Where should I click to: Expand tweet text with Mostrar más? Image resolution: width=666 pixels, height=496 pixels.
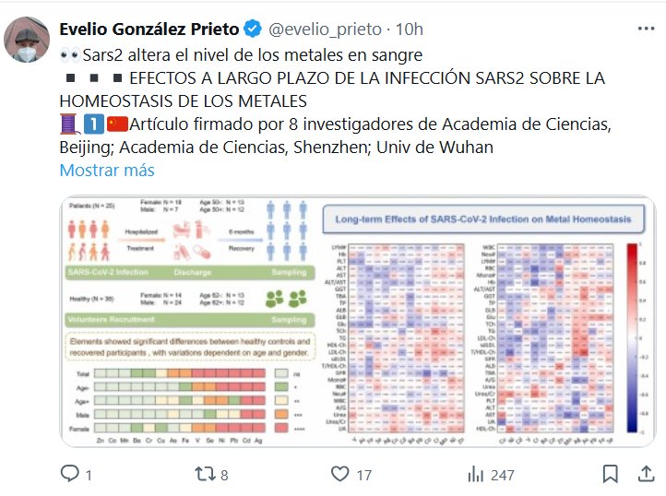tap(106, 171)
